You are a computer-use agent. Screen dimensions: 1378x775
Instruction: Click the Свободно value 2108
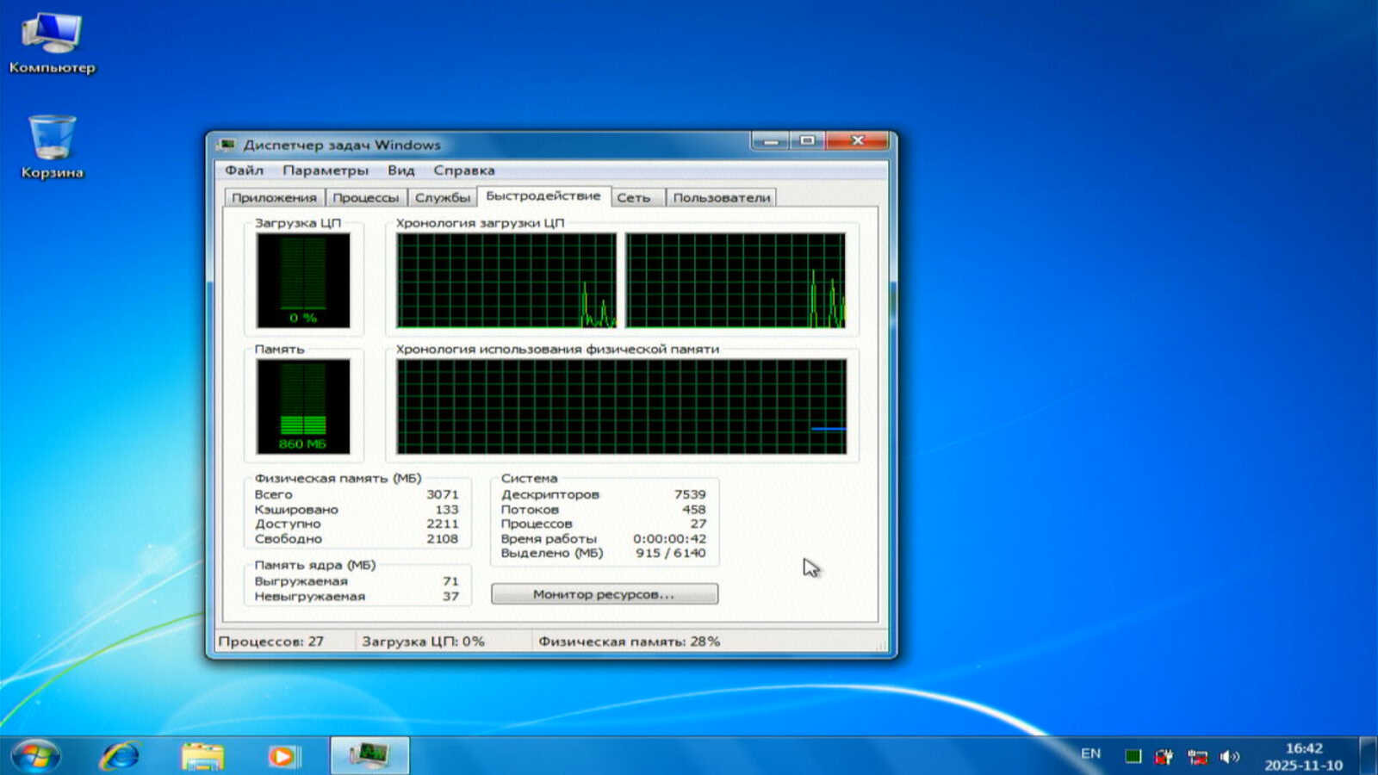[x=443, y=538]
